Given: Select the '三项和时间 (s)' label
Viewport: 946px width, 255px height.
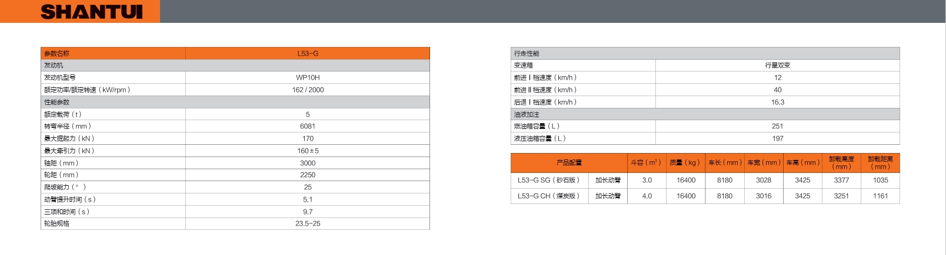Looking at the screenshot, I should coord(67,212).
